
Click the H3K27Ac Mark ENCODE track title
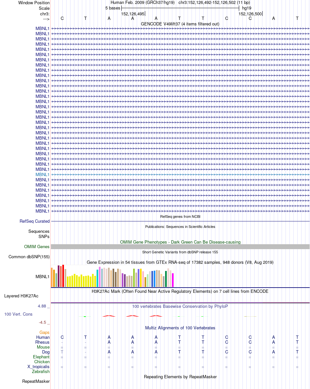pyautogui.click(x=180, y=291)
